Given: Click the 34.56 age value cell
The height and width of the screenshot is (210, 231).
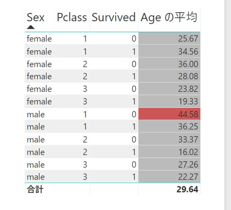Looking at the screenshot, I should tap(169, 51).
